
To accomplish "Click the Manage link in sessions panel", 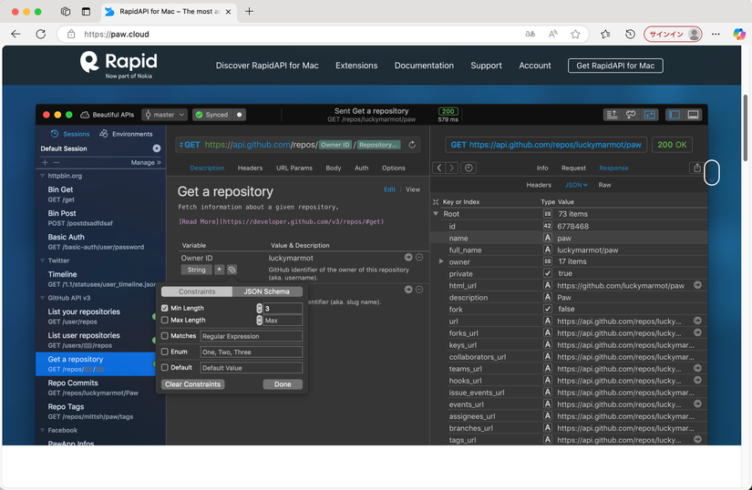I will tap(146, 162).
